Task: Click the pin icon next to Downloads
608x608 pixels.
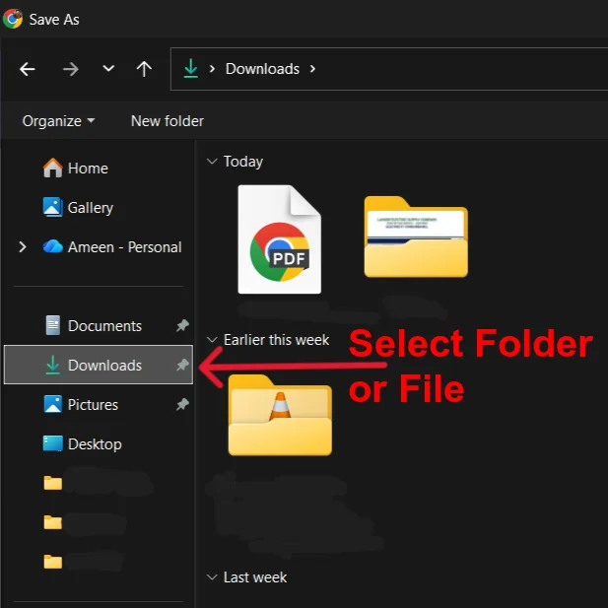Action: [x=182, y=365]
